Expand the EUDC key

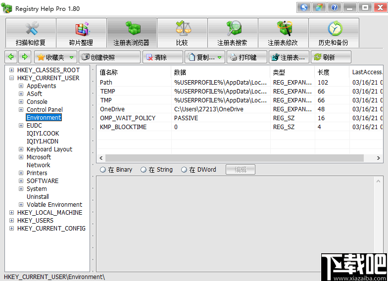(x=21, y=126)
